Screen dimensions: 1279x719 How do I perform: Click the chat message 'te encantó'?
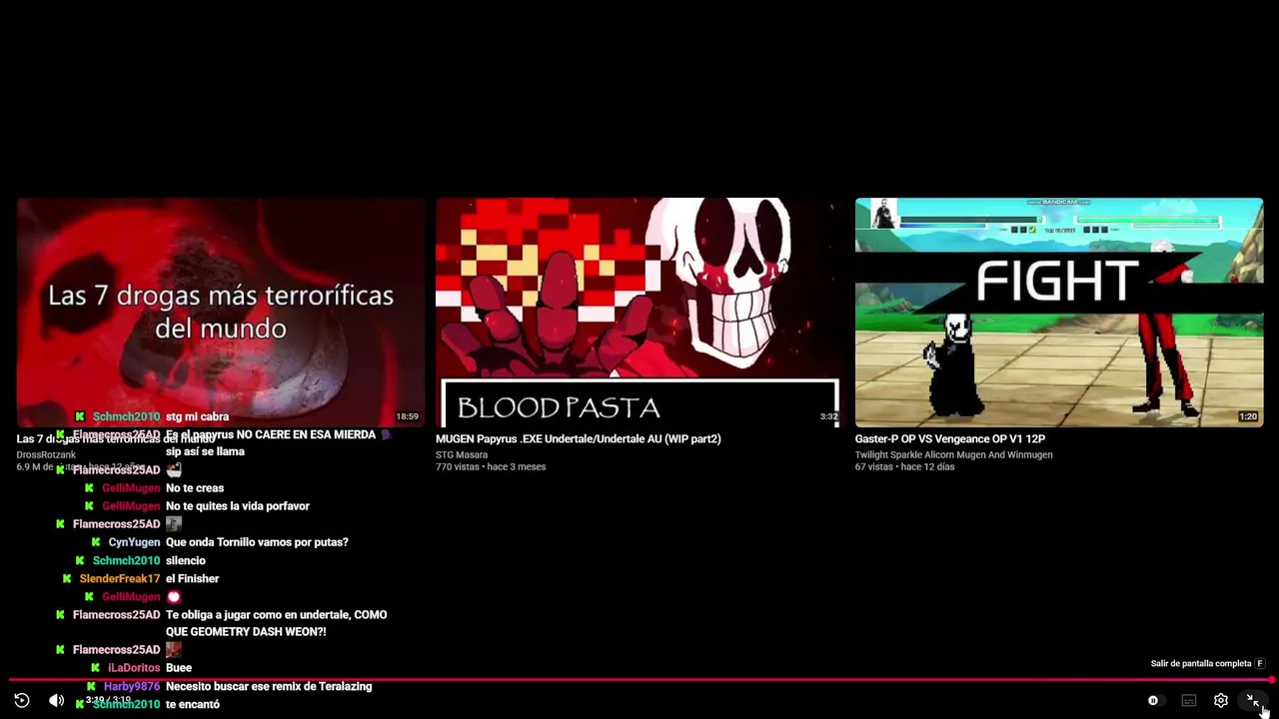pos(193,705)
